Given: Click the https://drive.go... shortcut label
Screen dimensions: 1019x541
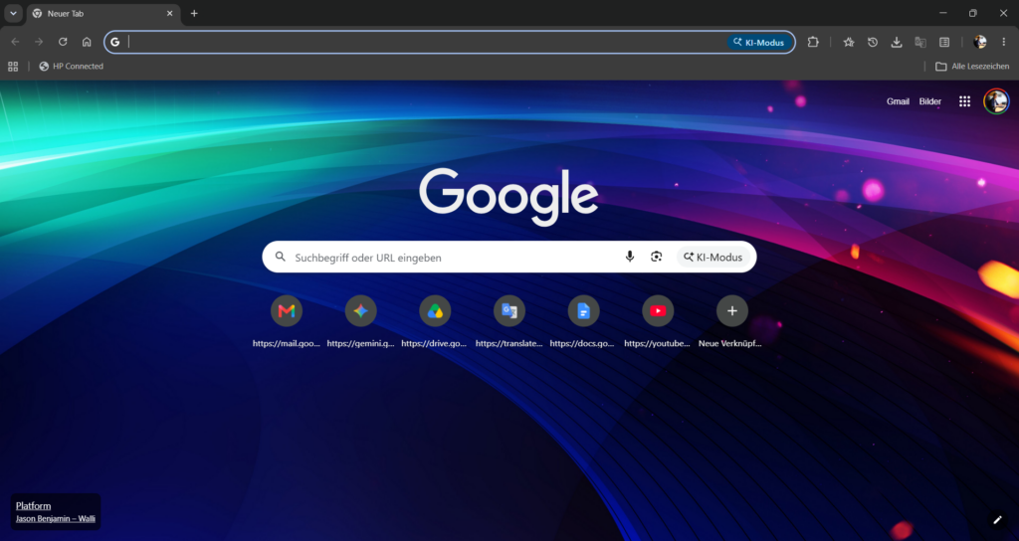Looking at the screenshot, I should [434, 343].
